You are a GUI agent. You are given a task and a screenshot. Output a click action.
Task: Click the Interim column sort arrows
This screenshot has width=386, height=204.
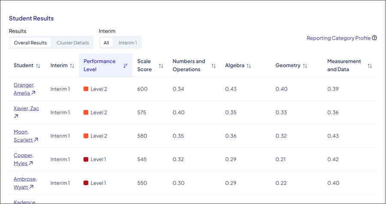[72, 65]
